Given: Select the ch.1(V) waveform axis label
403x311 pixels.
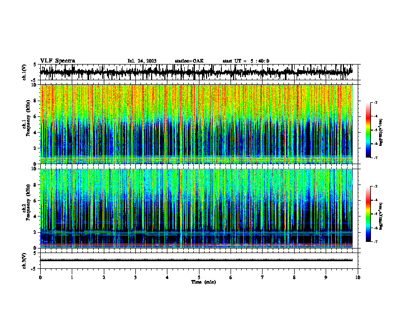Looking at the screenshot, I should coord(24,72).
